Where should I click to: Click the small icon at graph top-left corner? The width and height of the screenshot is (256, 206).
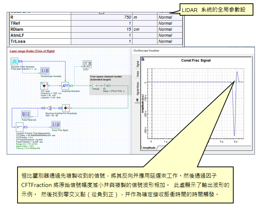pos(143,59)
